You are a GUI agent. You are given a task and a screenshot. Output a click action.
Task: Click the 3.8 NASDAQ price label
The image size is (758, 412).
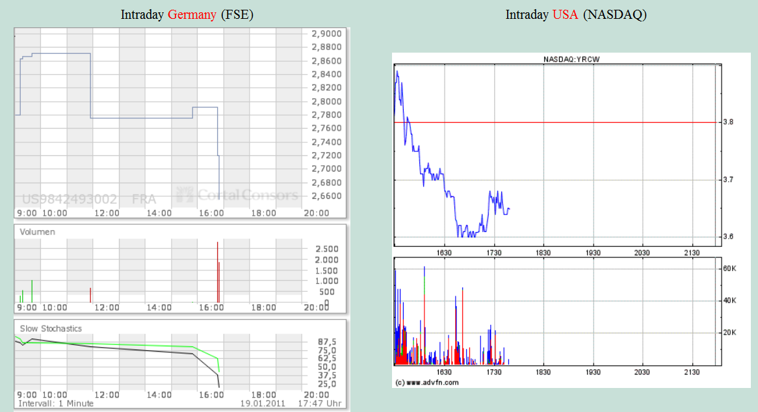coord(728,122)
